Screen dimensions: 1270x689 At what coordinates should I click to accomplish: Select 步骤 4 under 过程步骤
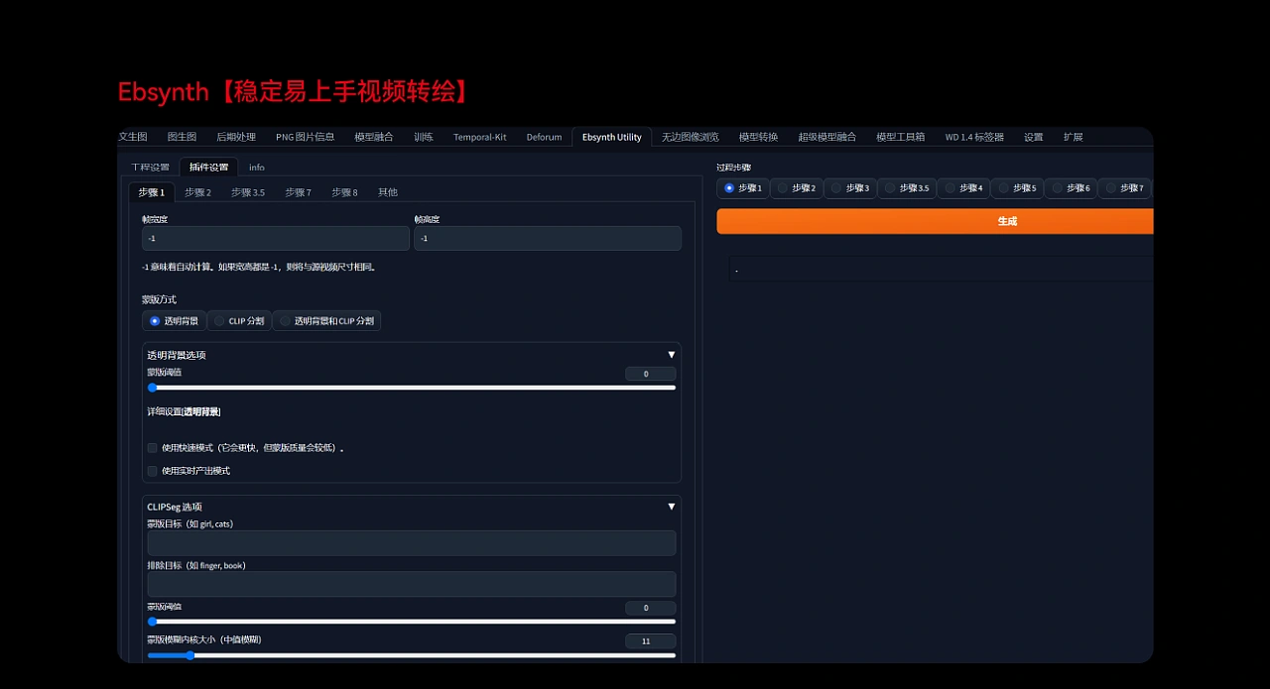pyautogui.click(x=964, y=187)
